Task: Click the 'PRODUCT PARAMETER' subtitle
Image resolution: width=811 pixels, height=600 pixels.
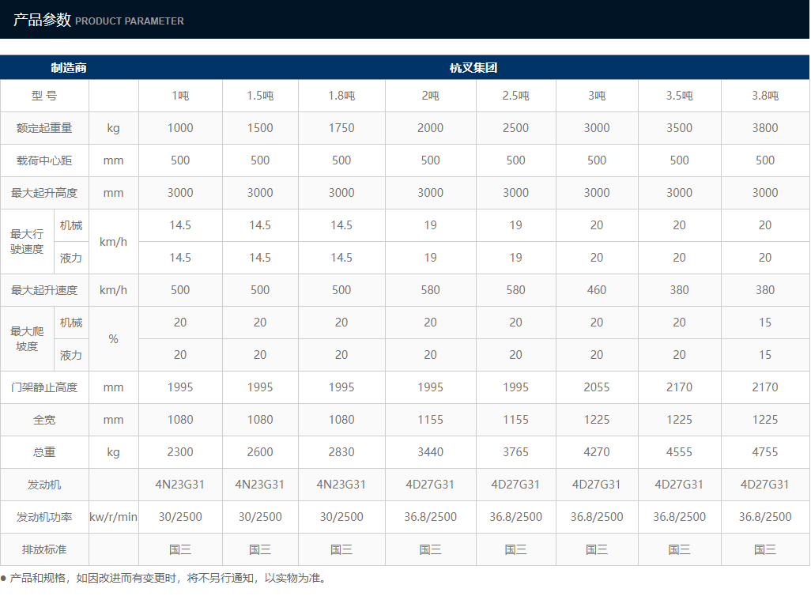Action: (130, 21)
